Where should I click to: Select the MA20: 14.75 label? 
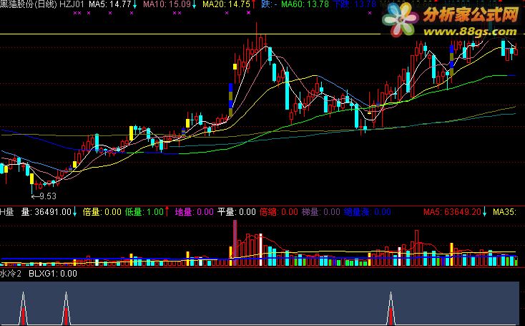[x=226, y=4]
